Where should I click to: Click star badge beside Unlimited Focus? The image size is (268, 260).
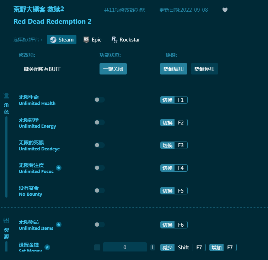click(59, 168)
